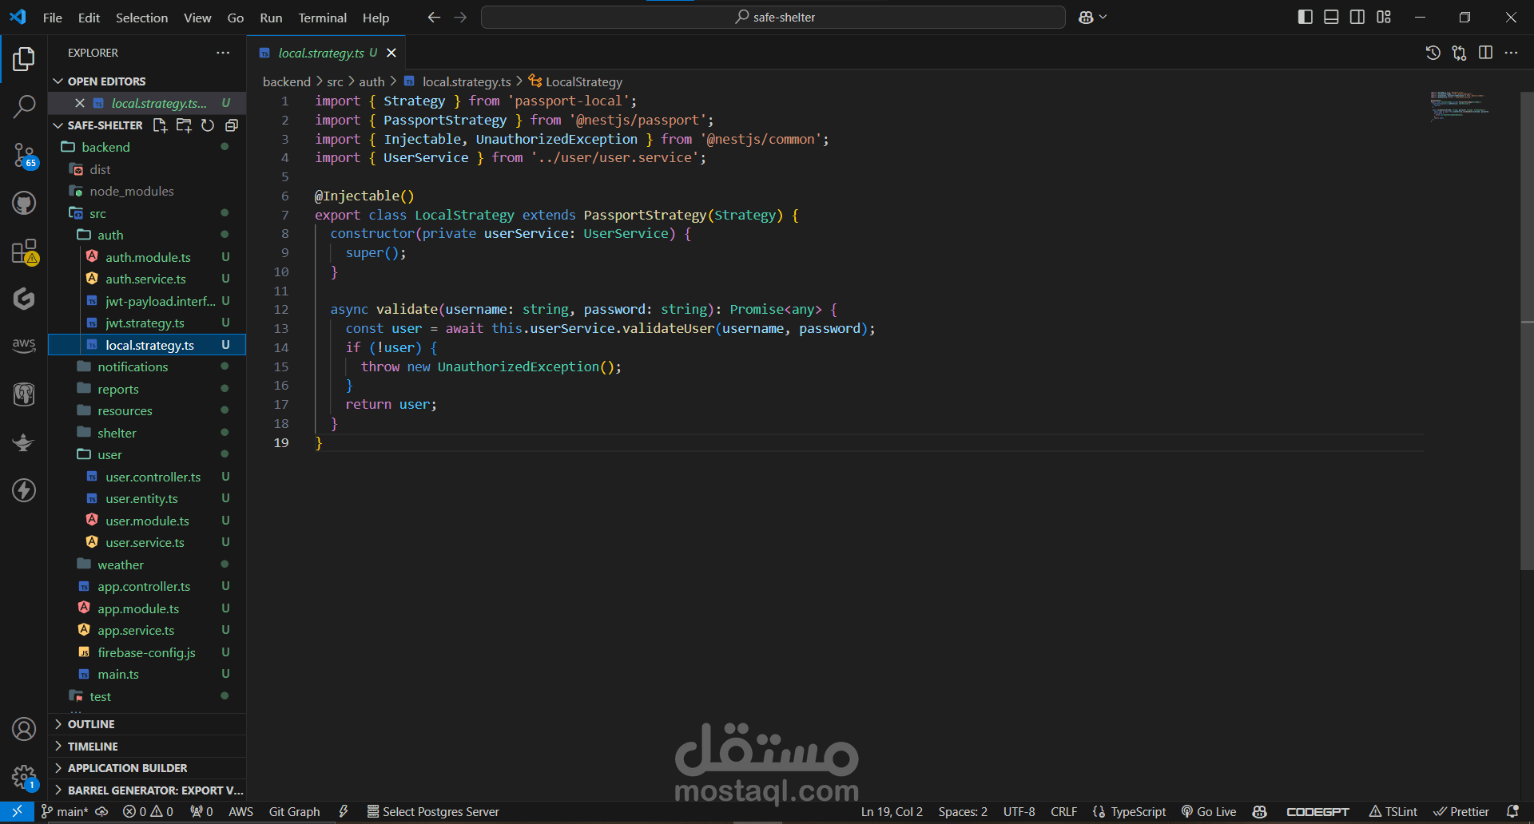Open the Thunder Client lightning icon
This screenshot has height=824, width=1534.
[x=24, y=489]
